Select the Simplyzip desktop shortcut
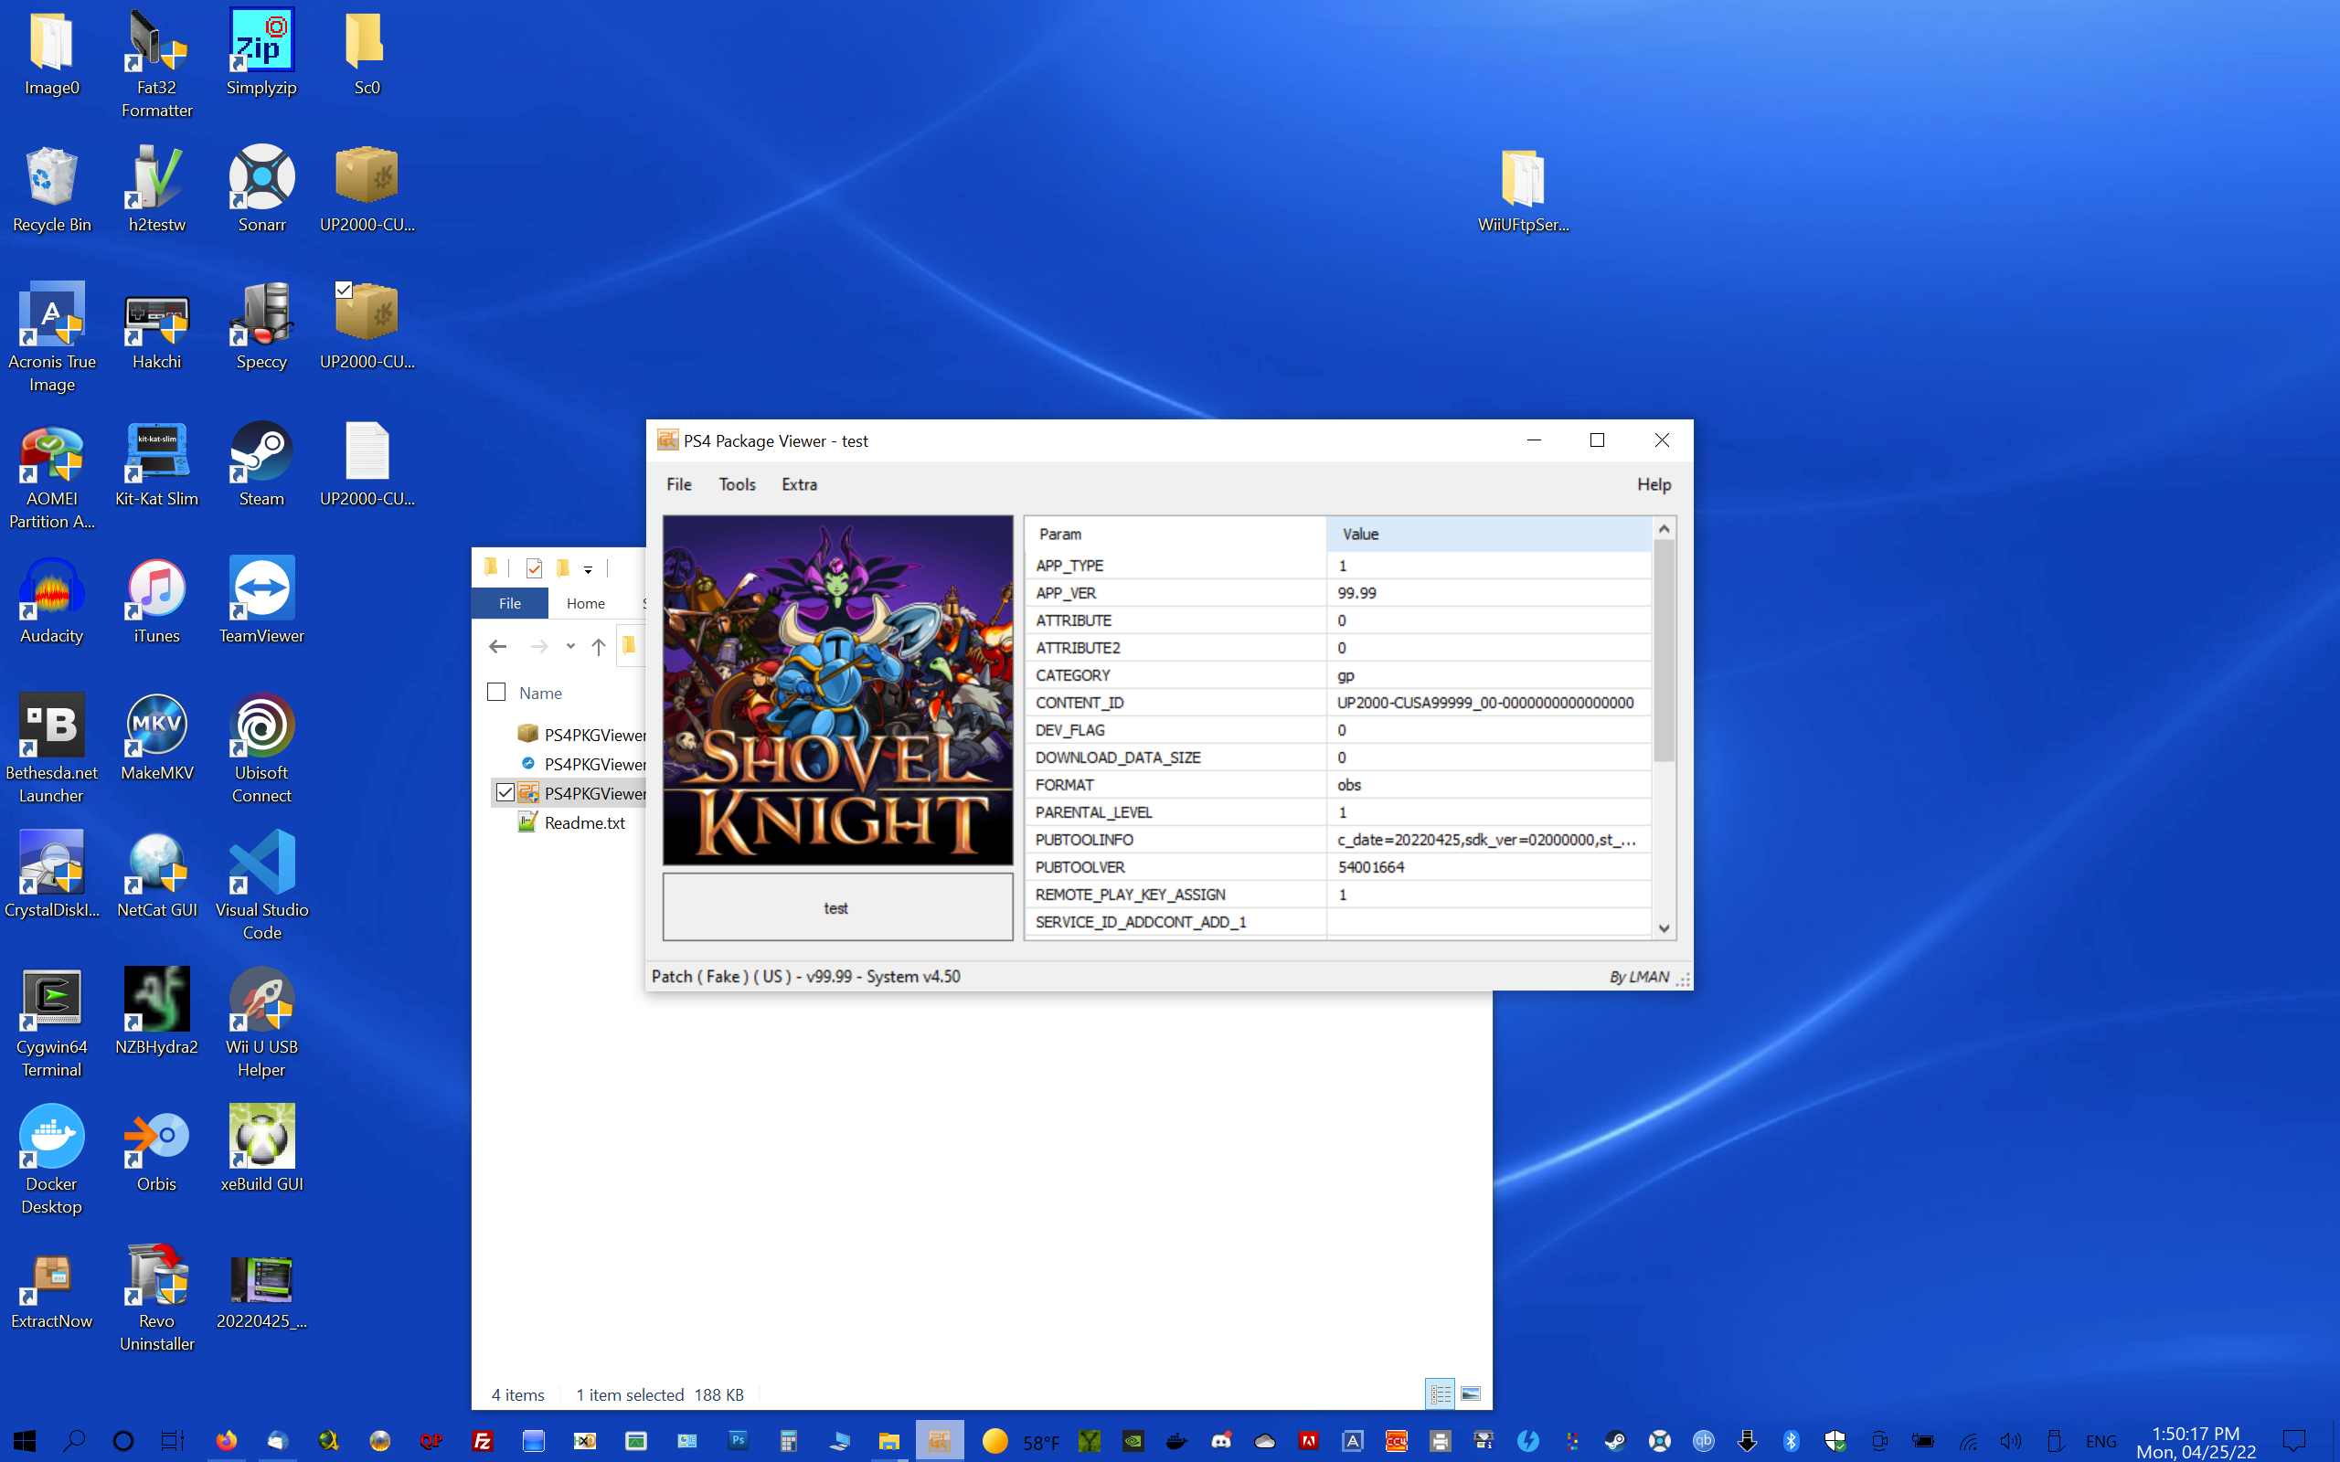The image size is (2340, 1462). (x=261, y=52)
